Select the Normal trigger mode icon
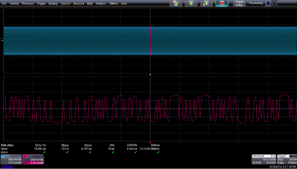The image size is (297, 169). click(191, 3)
